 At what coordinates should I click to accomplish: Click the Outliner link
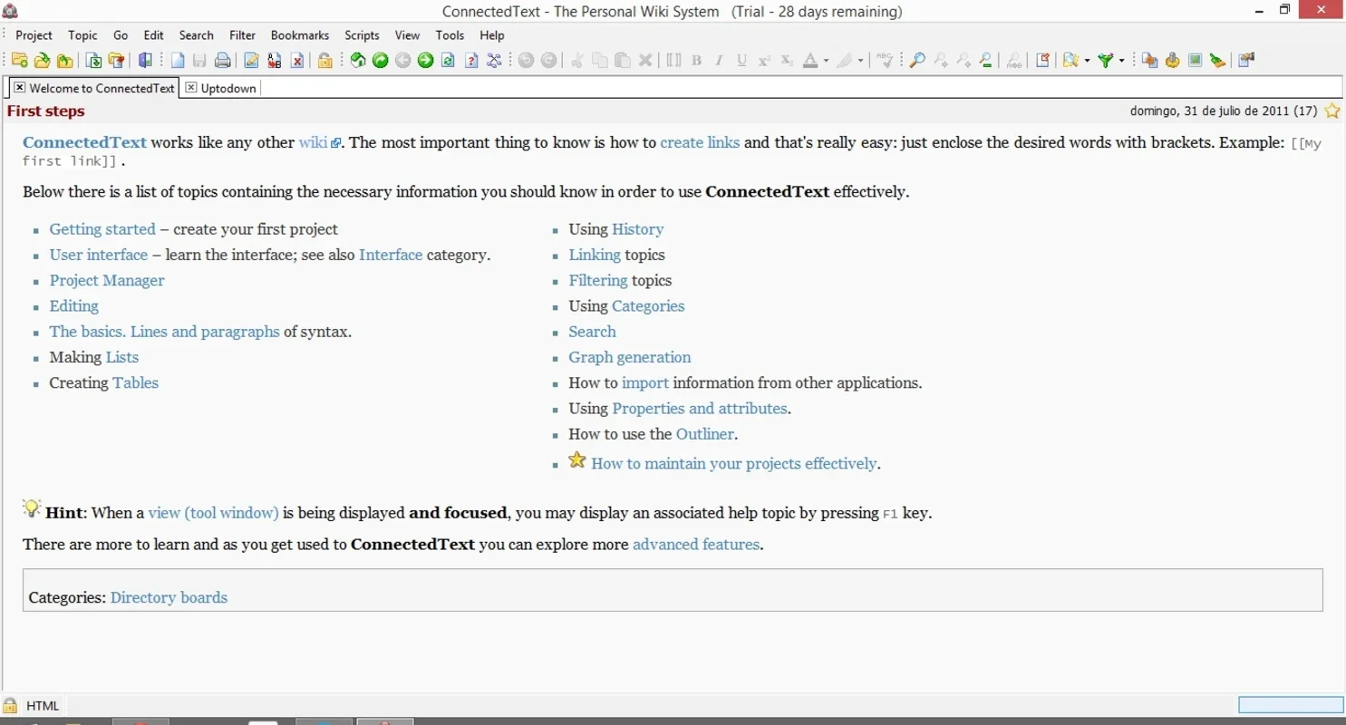coord(704,434)
